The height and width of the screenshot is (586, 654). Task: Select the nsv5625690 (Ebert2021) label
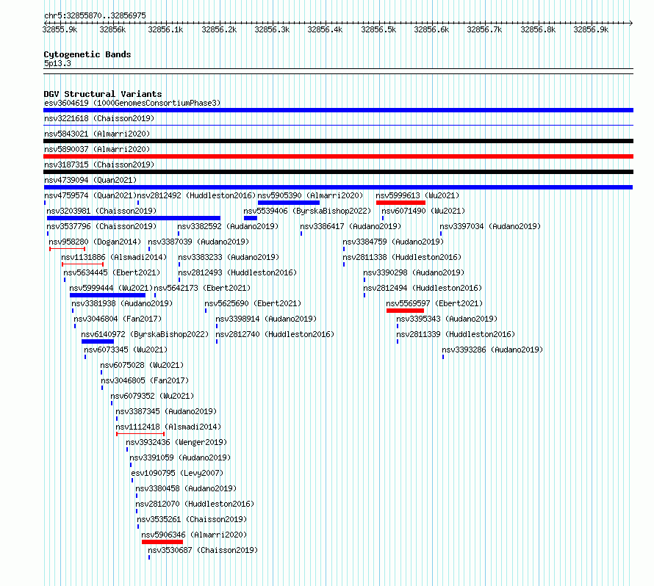pyautogui.click(x=253, y=303)
